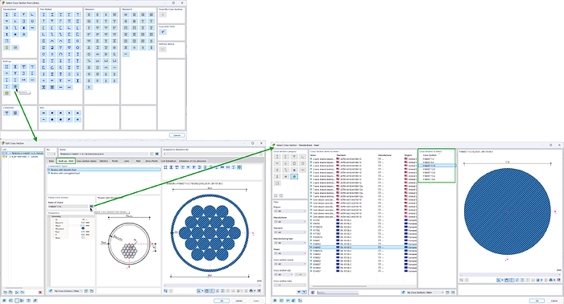The height and width of the screenshot is (304, 564).
Task: Select the channel icon in Cross-Section Category panel
Action: coord(285,157)
